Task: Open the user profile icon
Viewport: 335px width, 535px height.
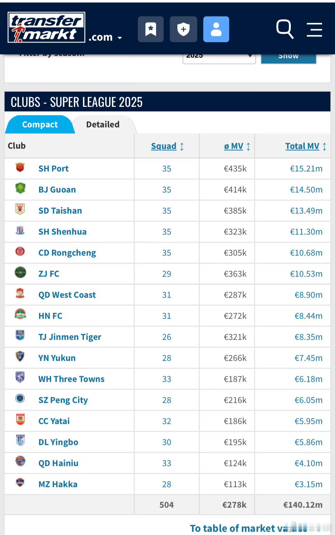Action: point(216,29)
